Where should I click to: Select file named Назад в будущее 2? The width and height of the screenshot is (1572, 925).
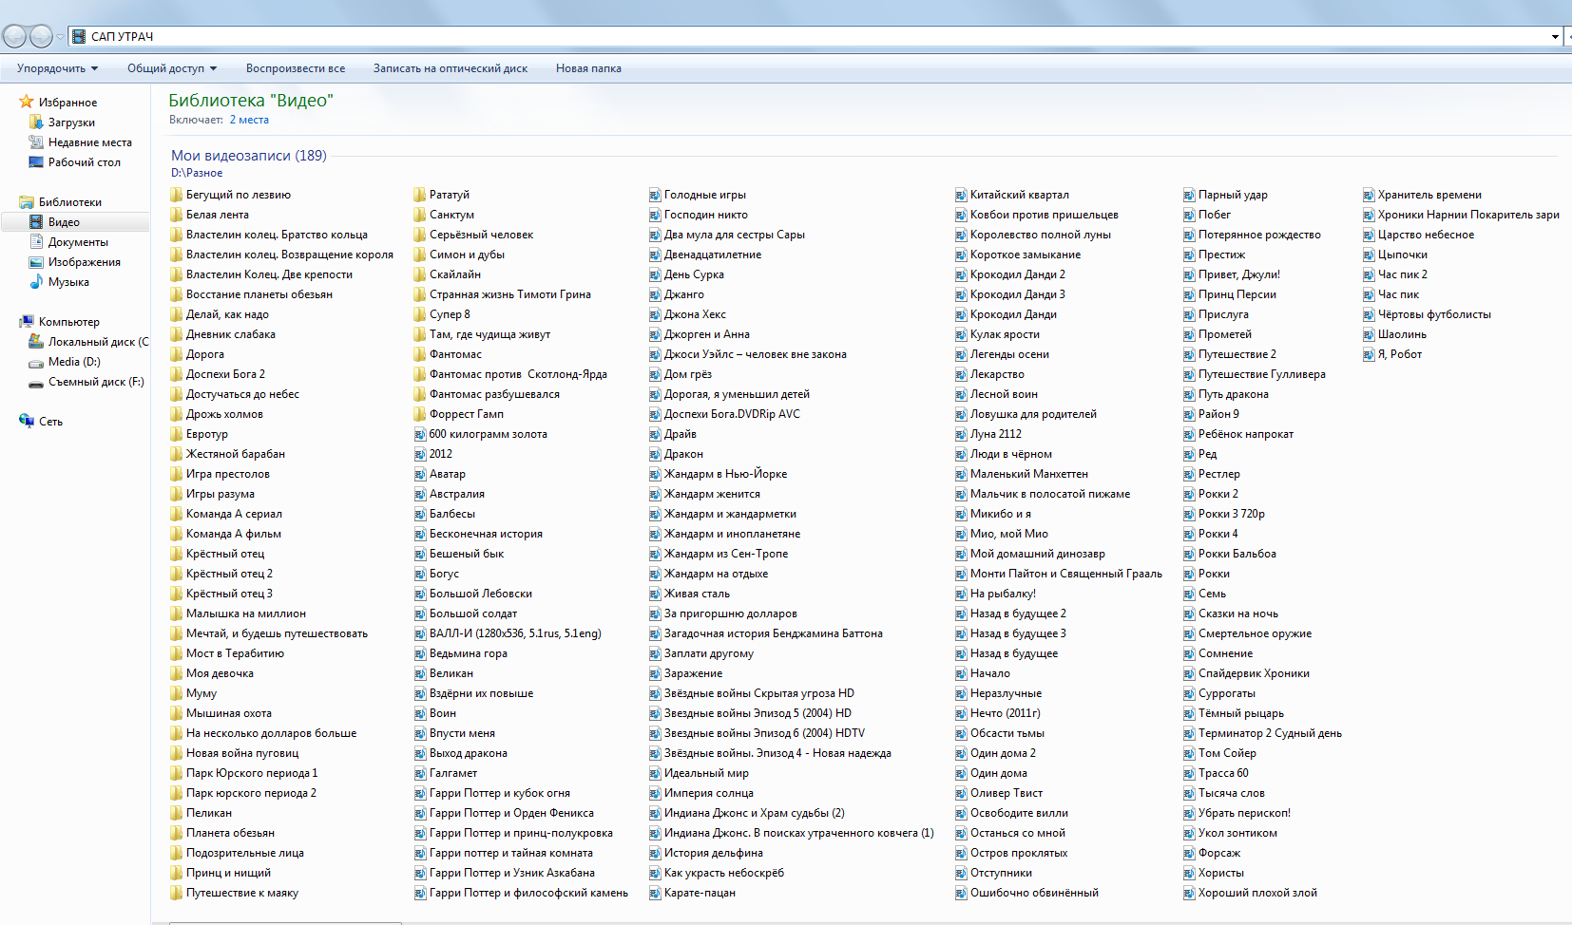pos(1018,614)
